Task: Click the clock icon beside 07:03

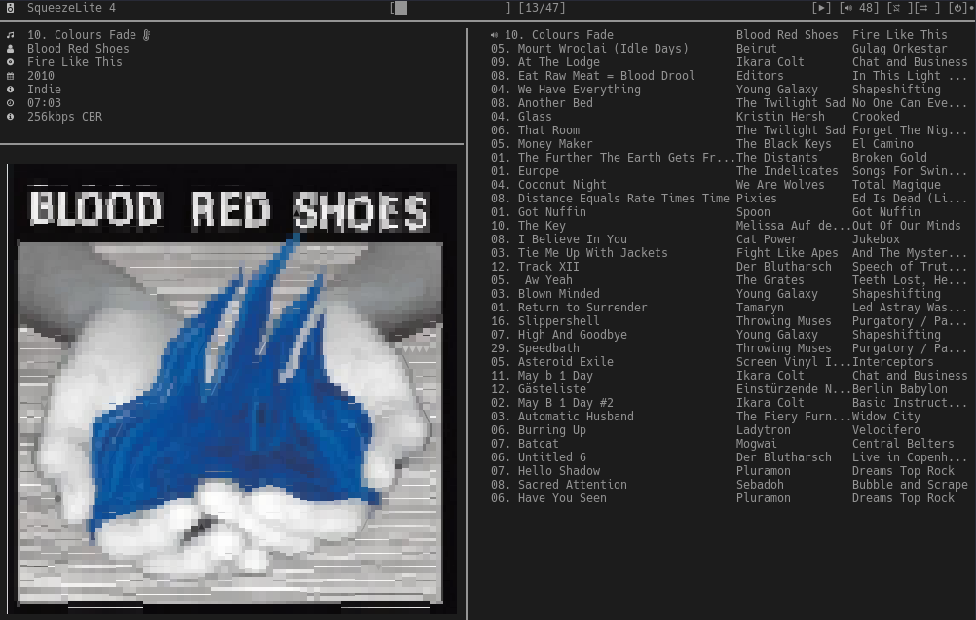Action: (x=10, y=103)
